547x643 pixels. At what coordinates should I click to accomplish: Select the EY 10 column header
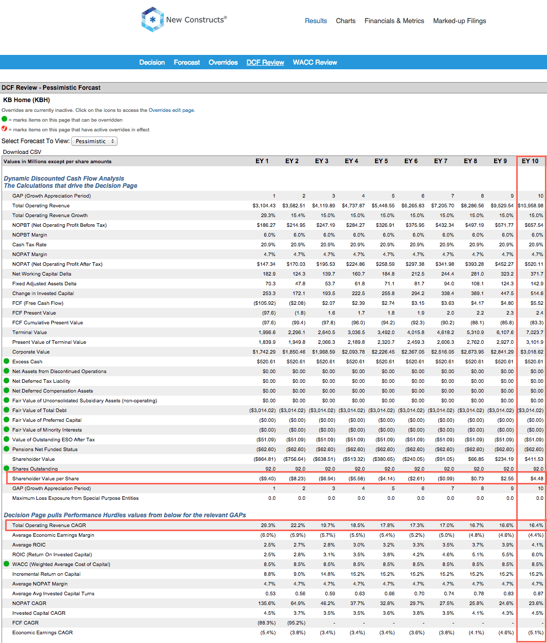point(530,161)
